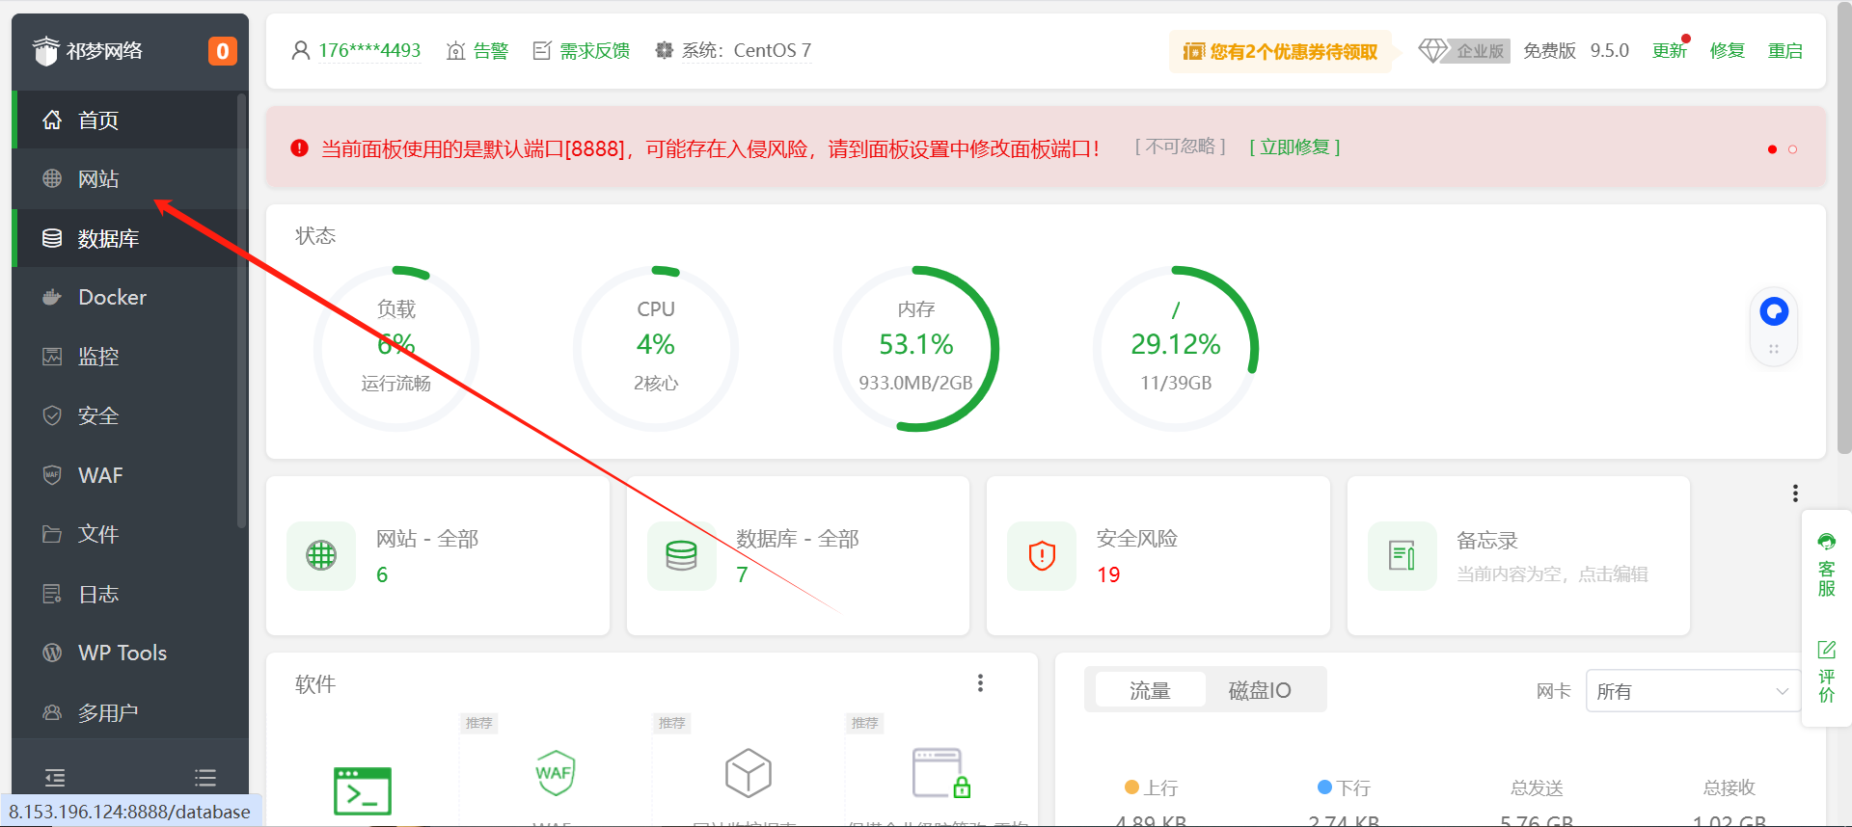Click the globe icon beside 网站
This screenshot has width=1852, height=827.
coord(52,178)
